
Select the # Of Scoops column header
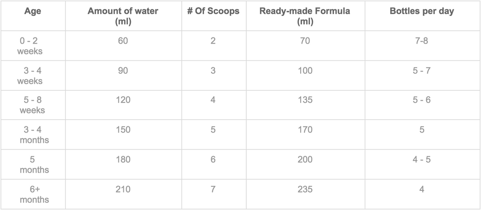(x=213, y=12)
